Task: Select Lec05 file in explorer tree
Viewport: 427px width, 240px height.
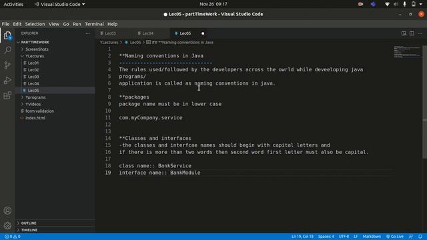Action: [33, 91]
